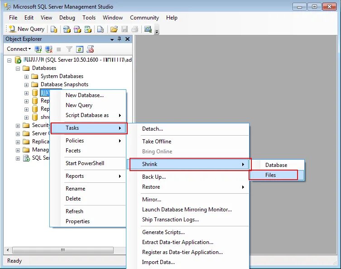The height and width of the screenshot is (269, 341).
Task: Select Detach... in Tasks submenu
Action: pos(188,129)
